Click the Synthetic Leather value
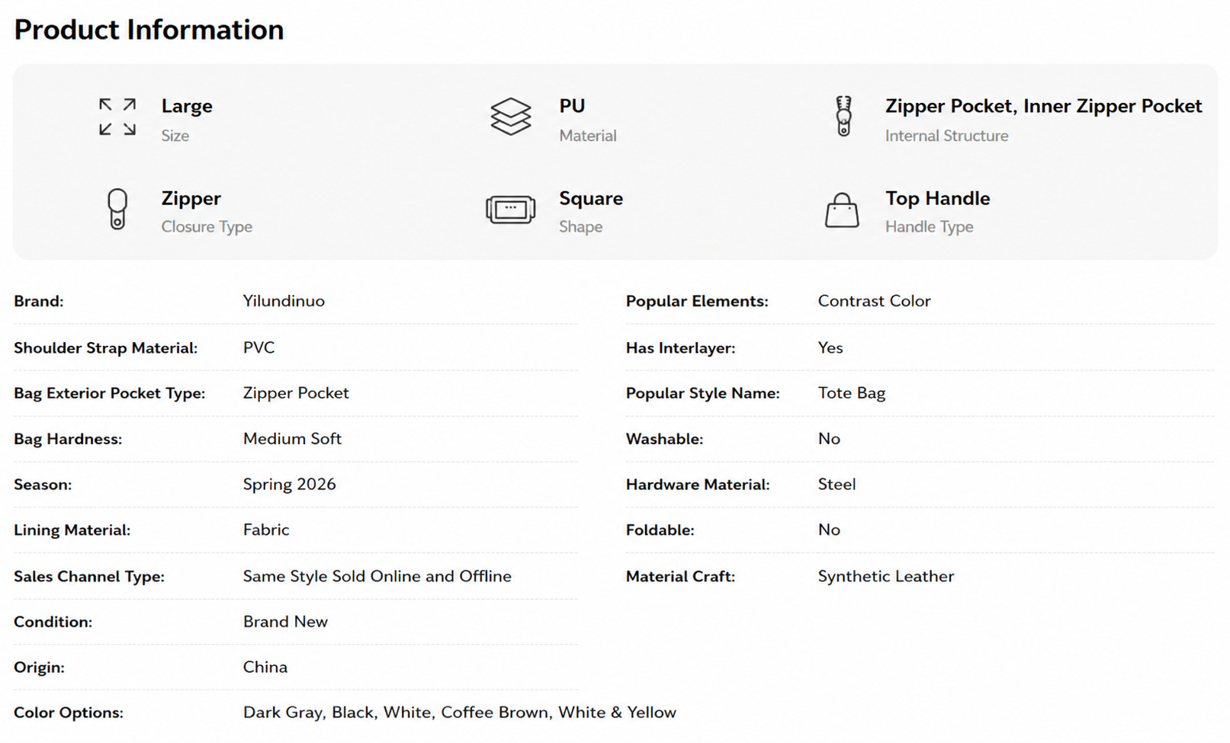The width and height of the screenshot is (1230, 743). click(885, 576)
